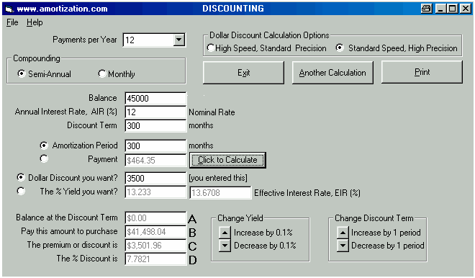Select Semi-Annual compounding option

click(21, 73)
